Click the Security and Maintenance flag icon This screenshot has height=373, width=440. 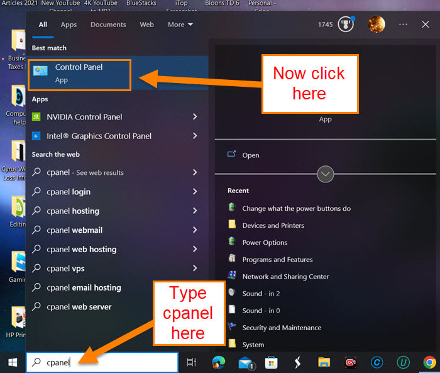click(232, 326)
